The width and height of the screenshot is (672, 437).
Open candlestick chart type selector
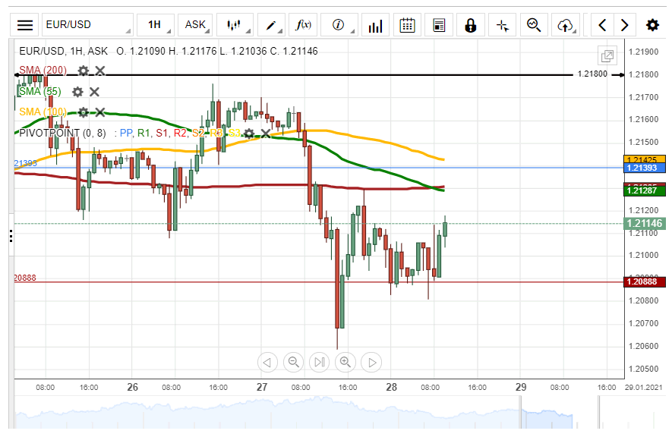pos(235,25)
